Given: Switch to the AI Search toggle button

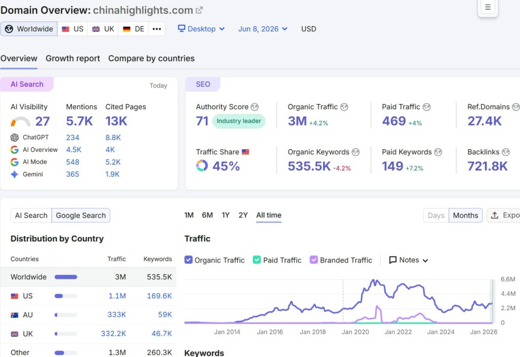Looking at the screenshot, I should 31,215.
